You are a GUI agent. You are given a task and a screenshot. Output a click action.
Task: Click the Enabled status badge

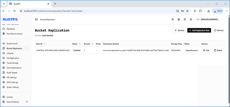tap(77, 50)
